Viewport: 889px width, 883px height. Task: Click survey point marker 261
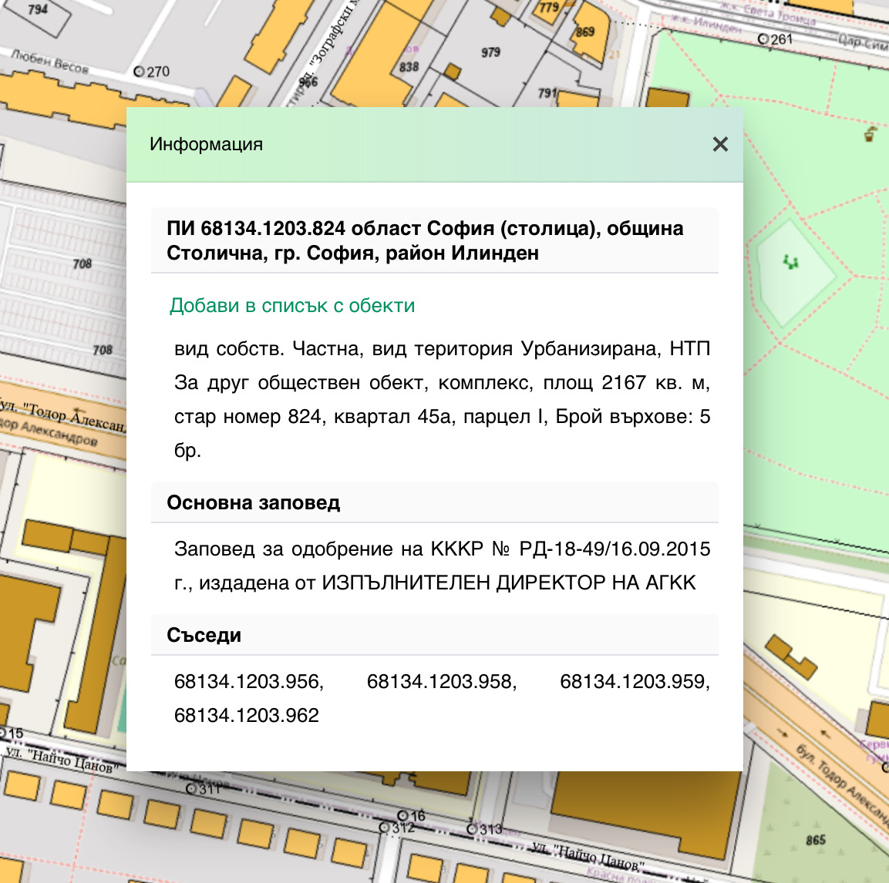763,39
